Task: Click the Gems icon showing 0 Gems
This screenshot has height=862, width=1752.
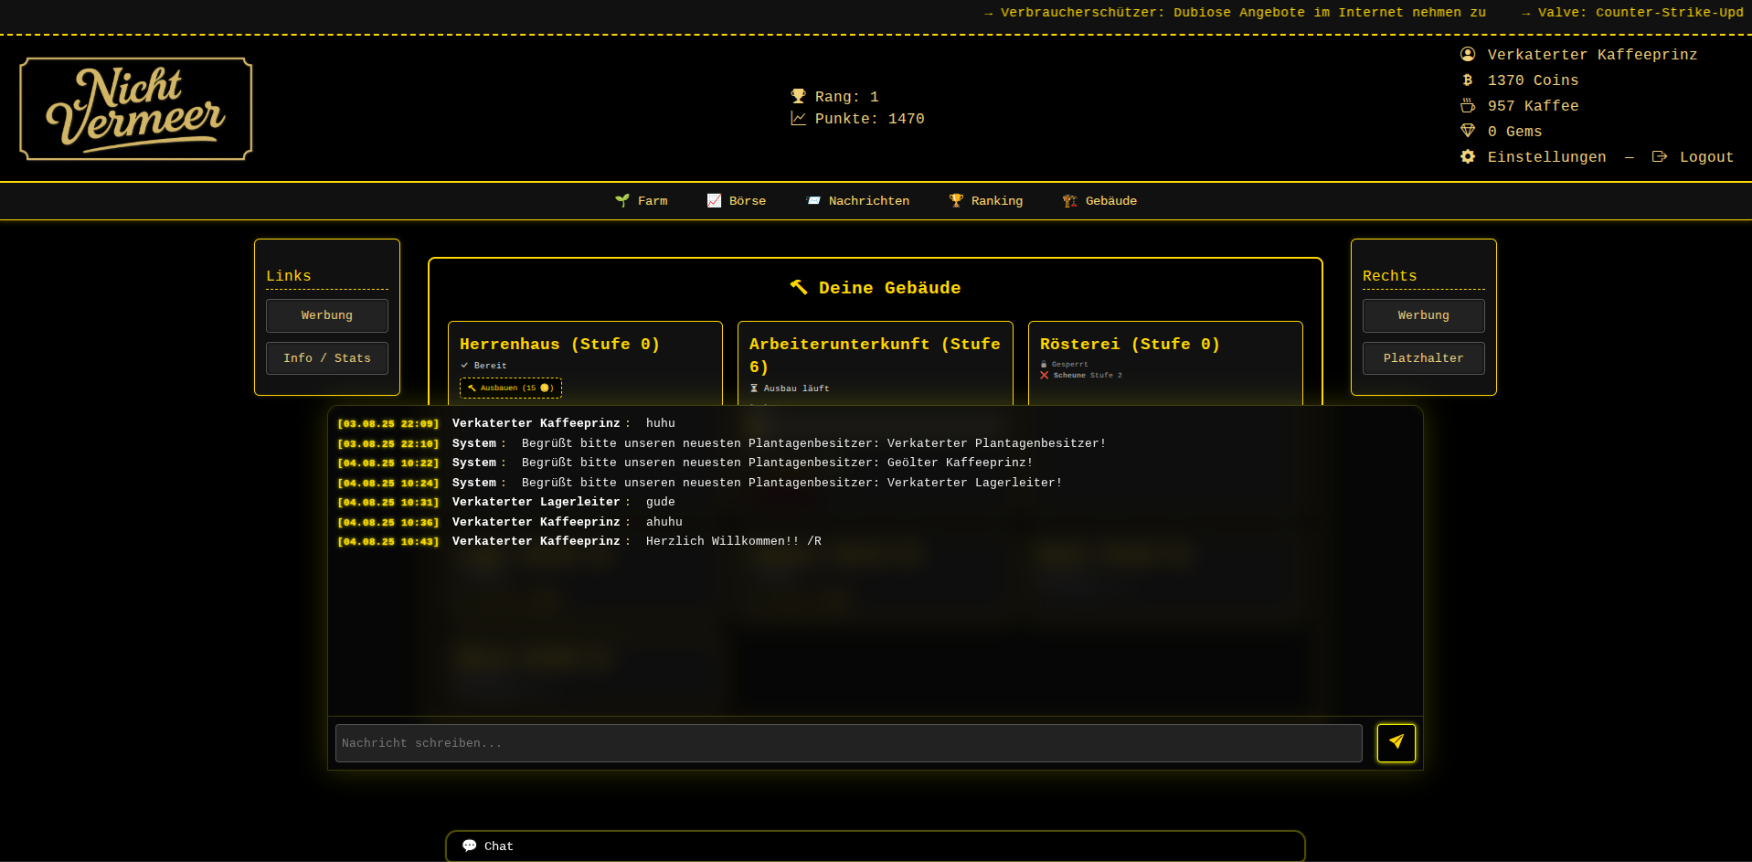Action: [x=1468, y=131]
